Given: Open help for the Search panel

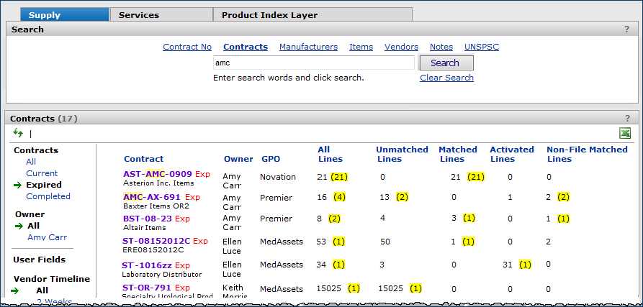Looking at the screenshot, I should 626,29.
